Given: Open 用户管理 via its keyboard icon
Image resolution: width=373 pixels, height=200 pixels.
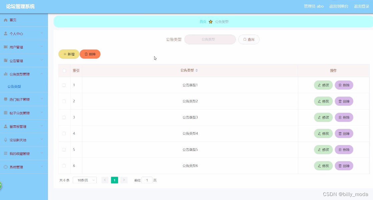Looking at the screenshot, I should pos(5,47).
